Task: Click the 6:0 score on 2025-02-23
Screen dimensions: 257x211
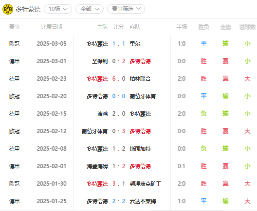Action: click(x=119, y=79)
